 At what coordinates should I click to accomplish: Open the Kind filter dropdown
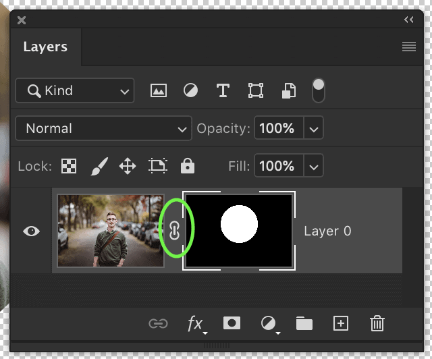coord(75,90)
